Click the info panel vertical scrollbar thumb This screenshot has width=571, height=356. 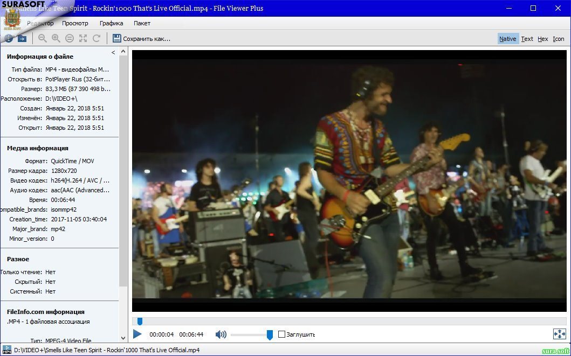pyautogui.click(x=123, y=171)
